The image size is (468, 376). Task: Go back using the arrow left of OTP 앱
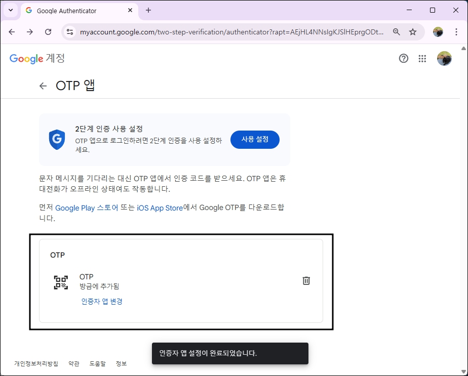pos(43,86)
